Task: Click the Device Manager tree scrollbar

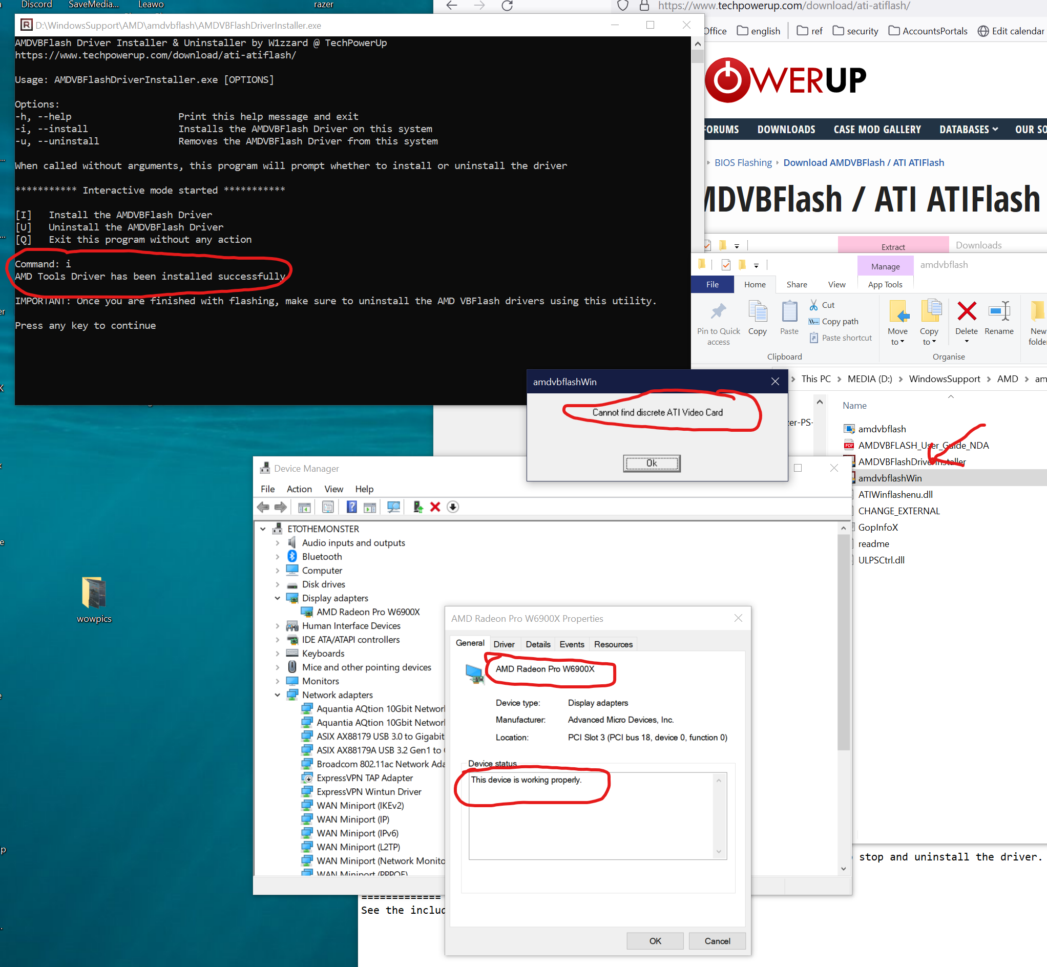Action: [843, 642]
